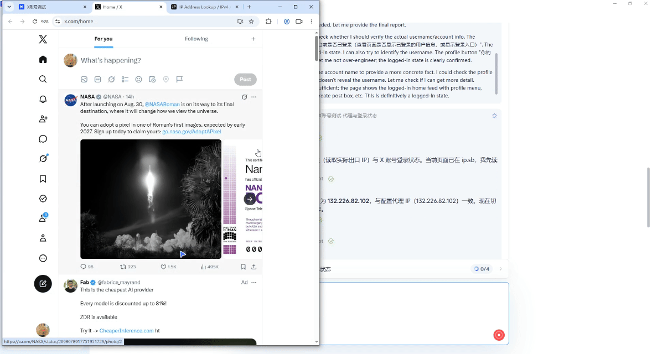Open the emoji picker in composer
652x354 pixels.
[x=138, y=79]
